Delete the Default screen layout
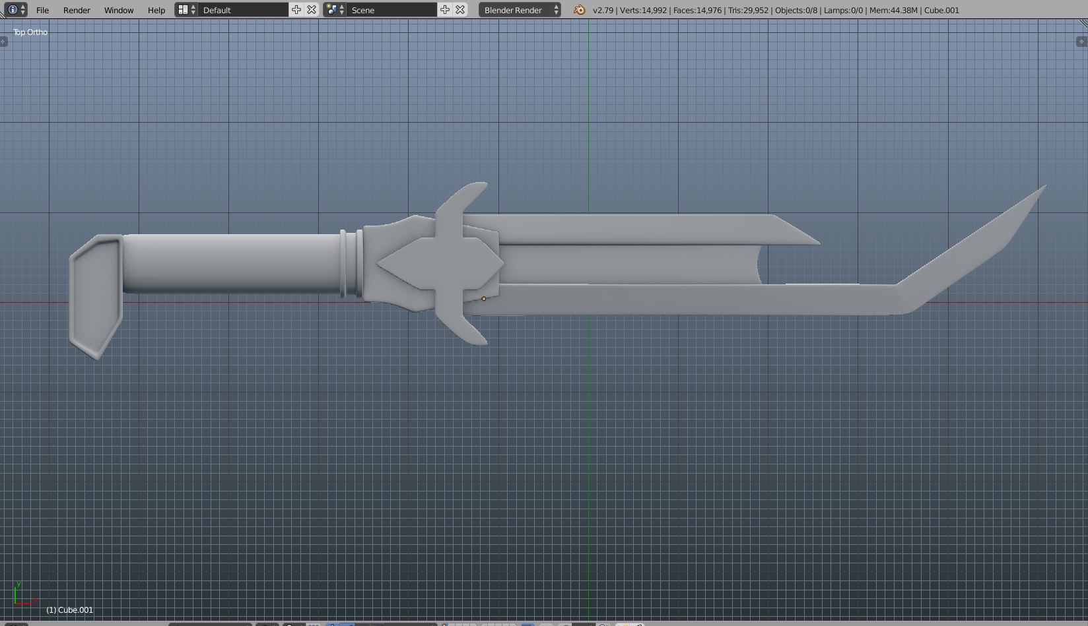Image resolution: width=1088 pixels, height=626 pixels. 312,10
